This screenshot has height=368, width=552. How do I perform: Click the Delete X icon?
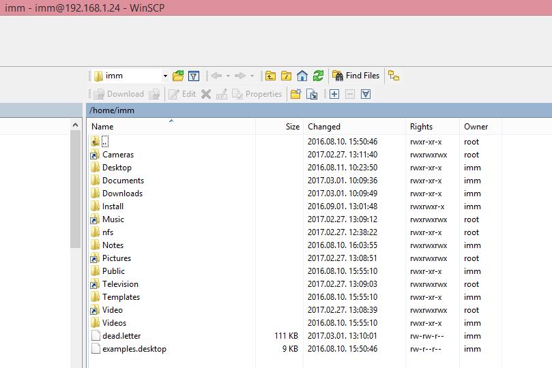(x=206, y=94)
